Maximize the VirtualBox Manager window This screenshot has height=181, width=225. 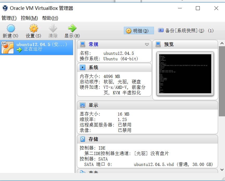coord(198,8)
